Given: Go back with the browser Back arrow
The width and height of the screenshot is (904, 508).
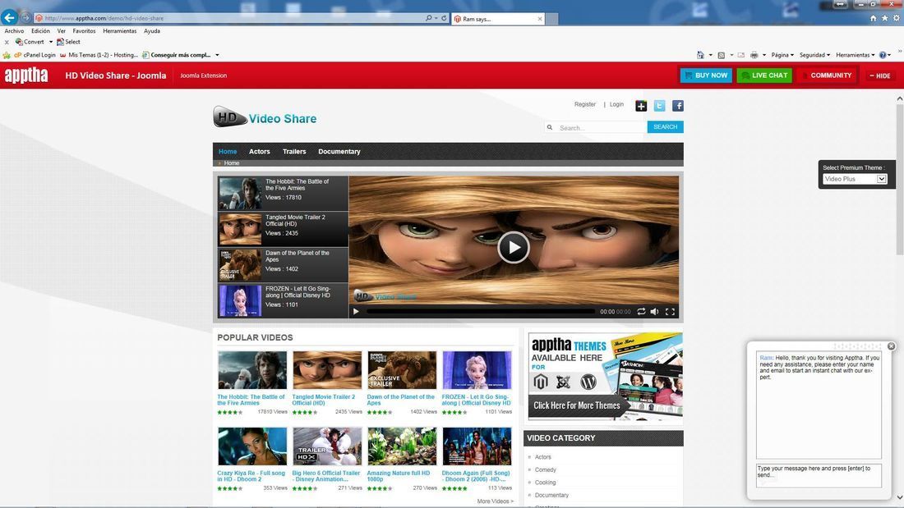Looking at the screenshot, I should tap(9, 17).
